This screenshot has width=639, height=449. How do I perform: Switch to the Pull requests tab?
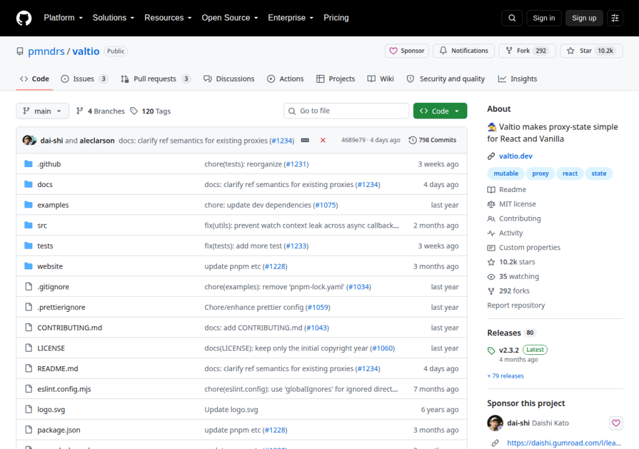[x=155, y=79]
